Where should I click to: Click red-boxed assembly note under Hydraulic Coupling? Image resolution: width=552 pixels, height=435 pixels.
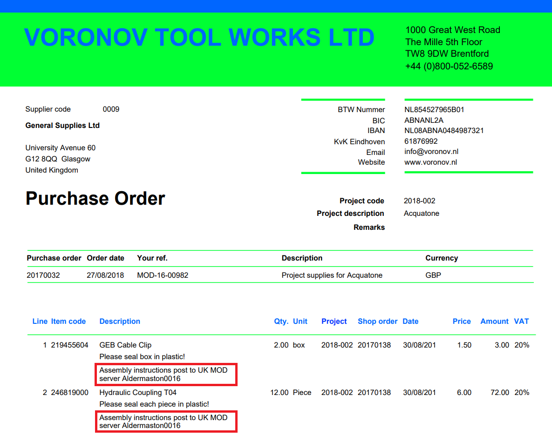(x=166, y=422)
